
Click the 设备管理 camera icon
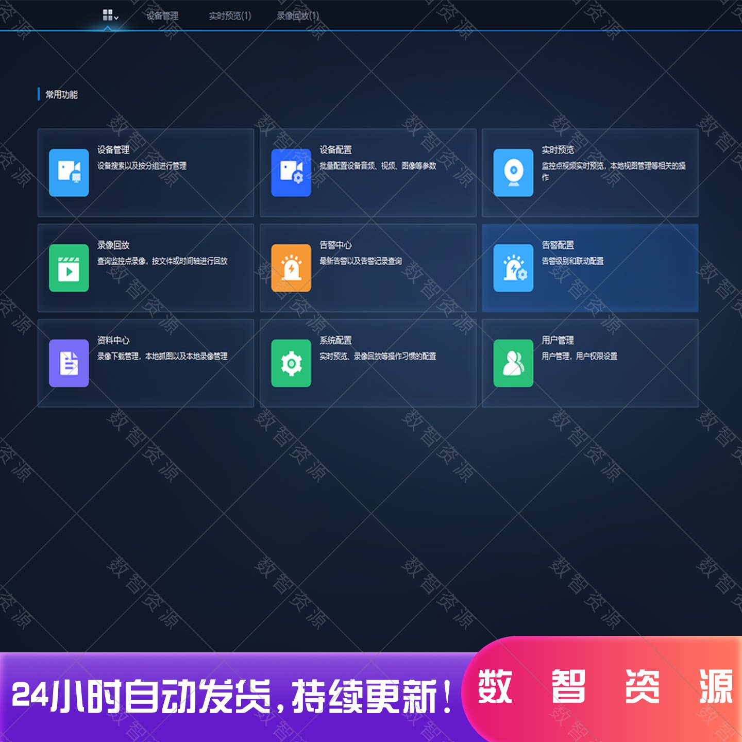(x=69, y=173)
